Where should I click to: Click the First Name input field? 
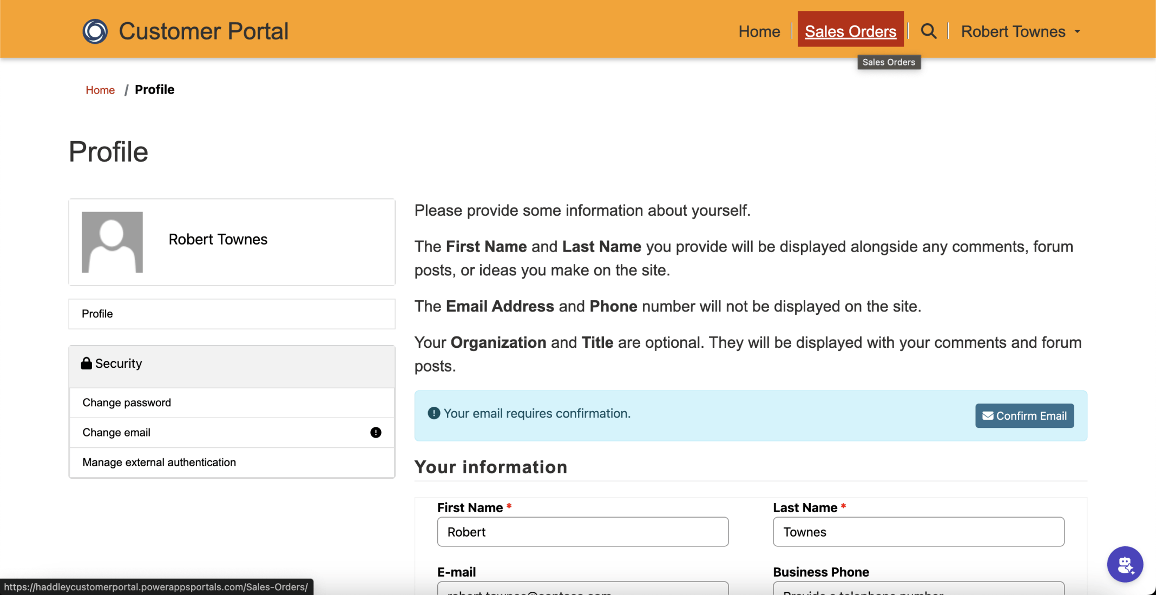(x=582, y=532)
